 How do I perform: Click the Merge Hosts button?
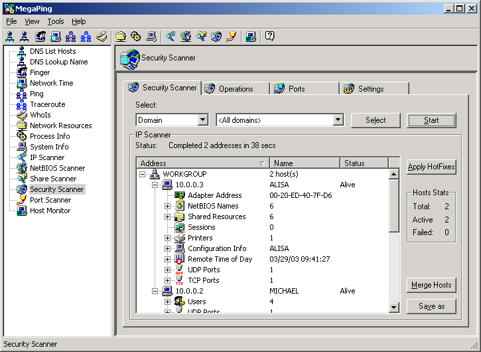(x=431, y=285)
